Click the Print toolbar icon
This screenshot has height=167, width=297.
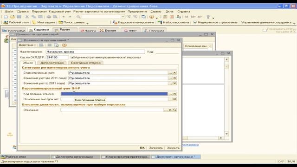click(x=49, y=17)
